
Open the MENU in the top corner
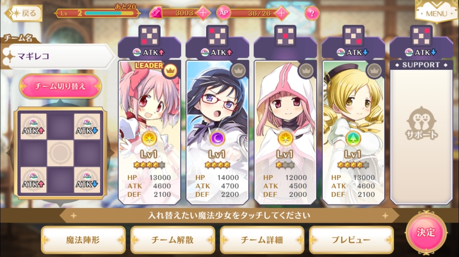[x=436, y=11]
